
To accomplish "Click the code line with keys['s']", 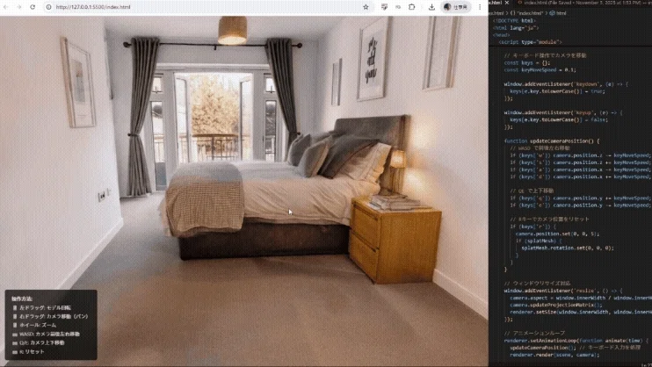I will click(x=581, y=162).
